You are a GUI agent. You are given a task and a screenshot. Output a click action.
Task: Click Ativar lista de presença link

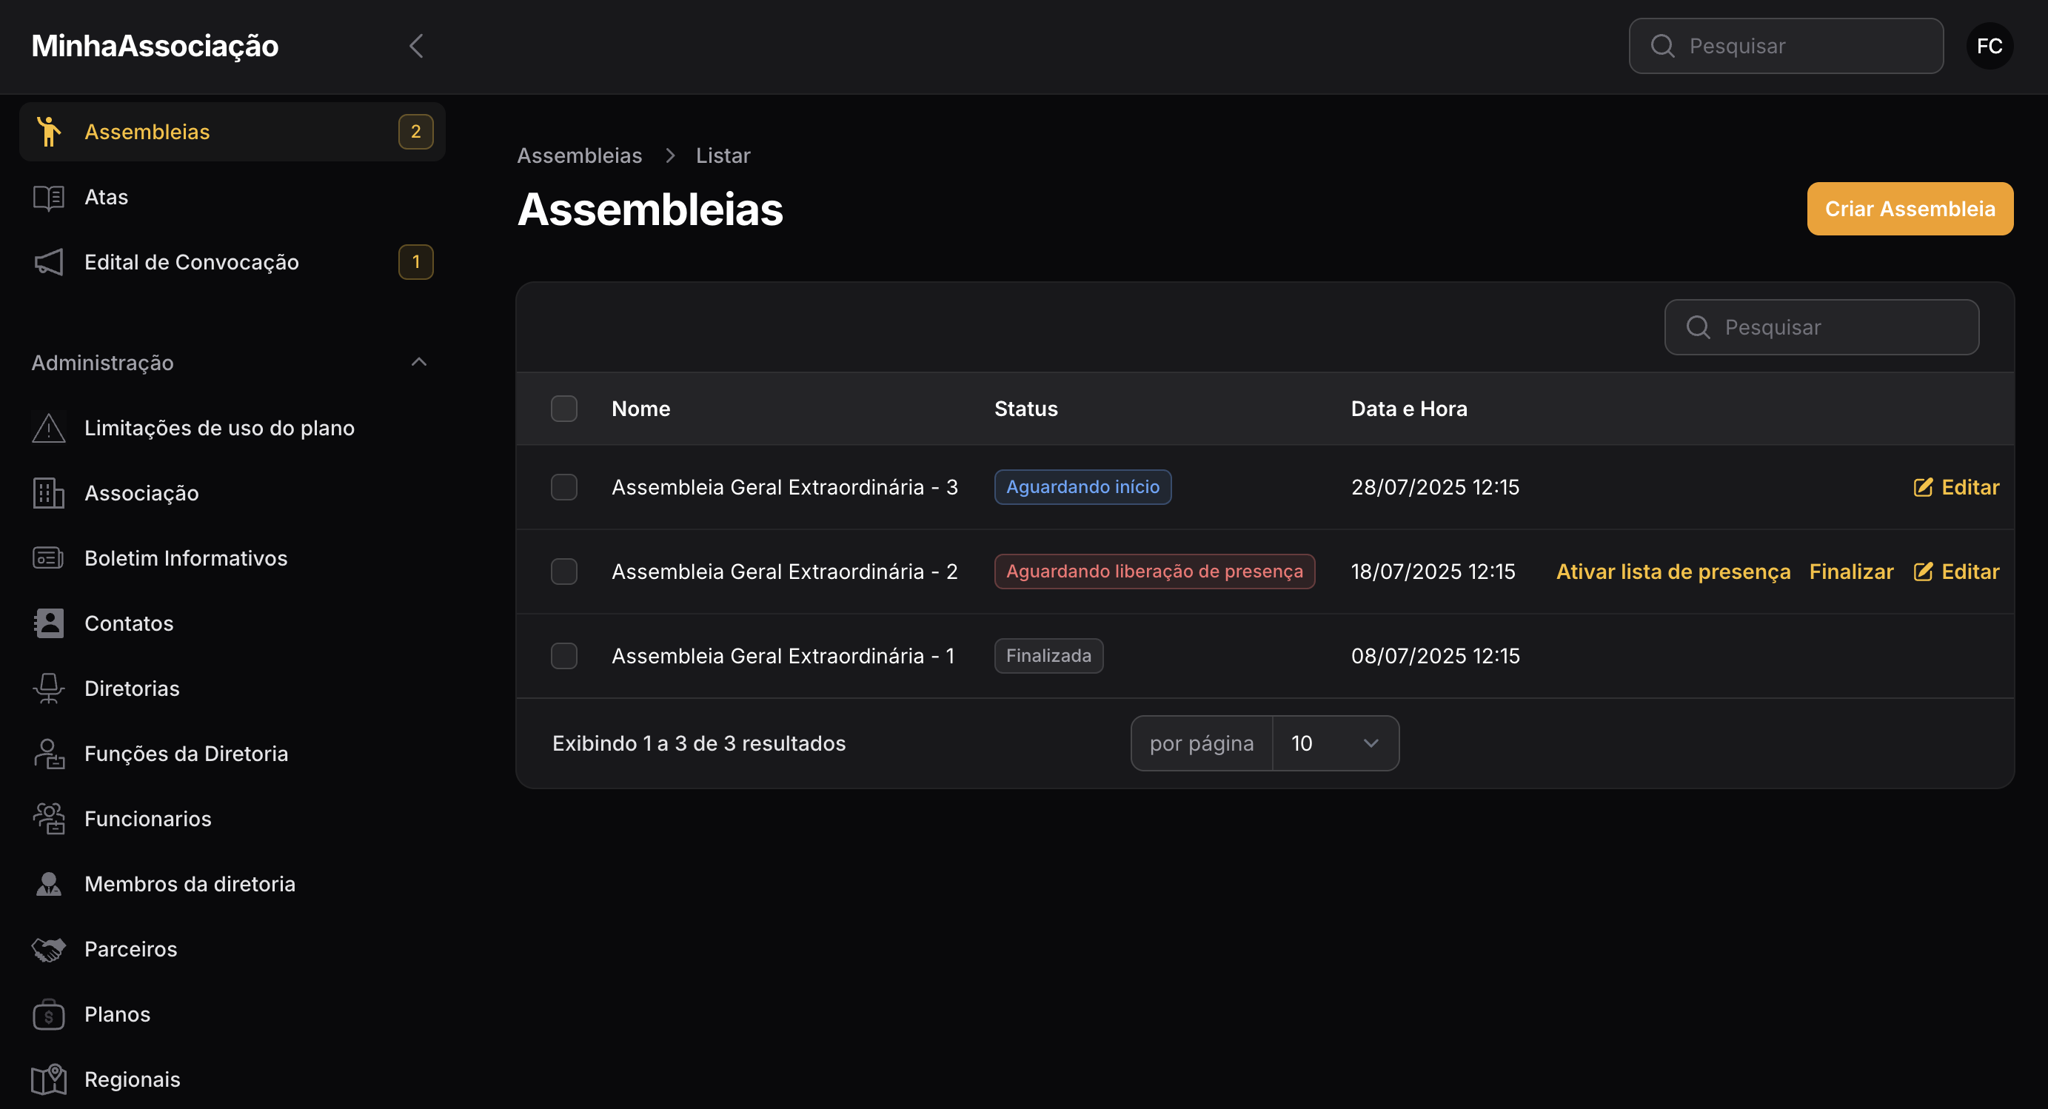point(1673,572)
